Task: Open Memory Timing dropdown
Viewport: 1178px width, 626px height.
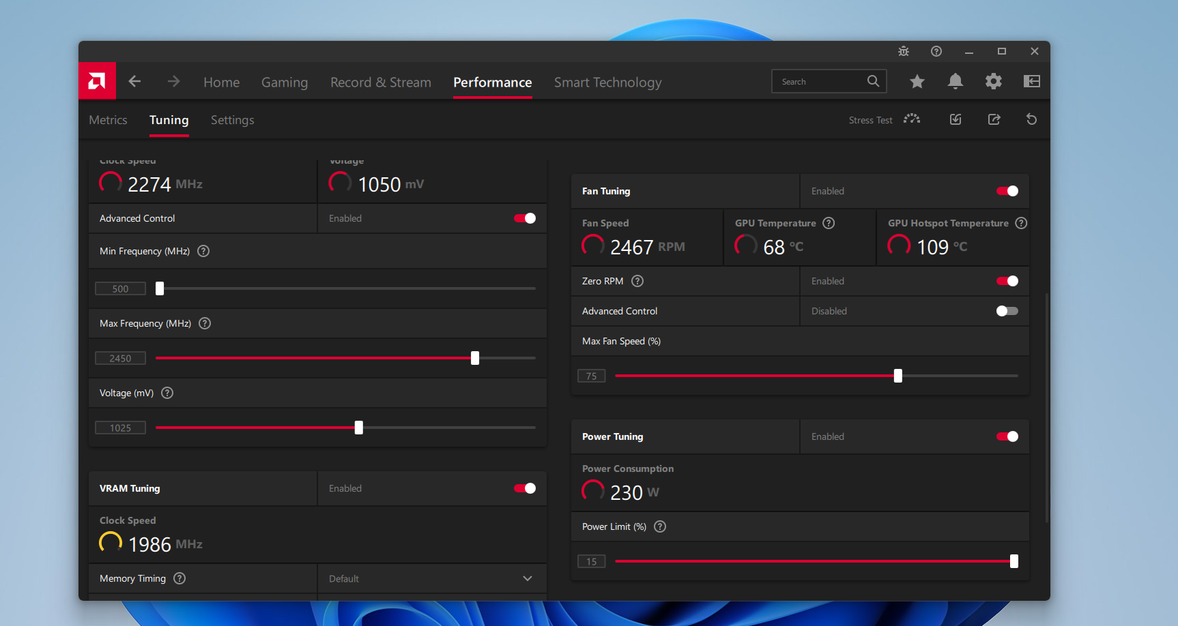Action: pos(432,578)
